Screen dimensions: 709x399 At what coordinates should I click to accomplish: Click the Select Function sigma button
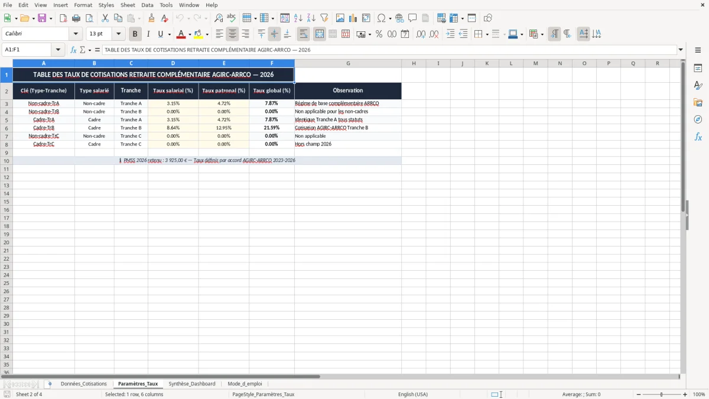[83, 50]
